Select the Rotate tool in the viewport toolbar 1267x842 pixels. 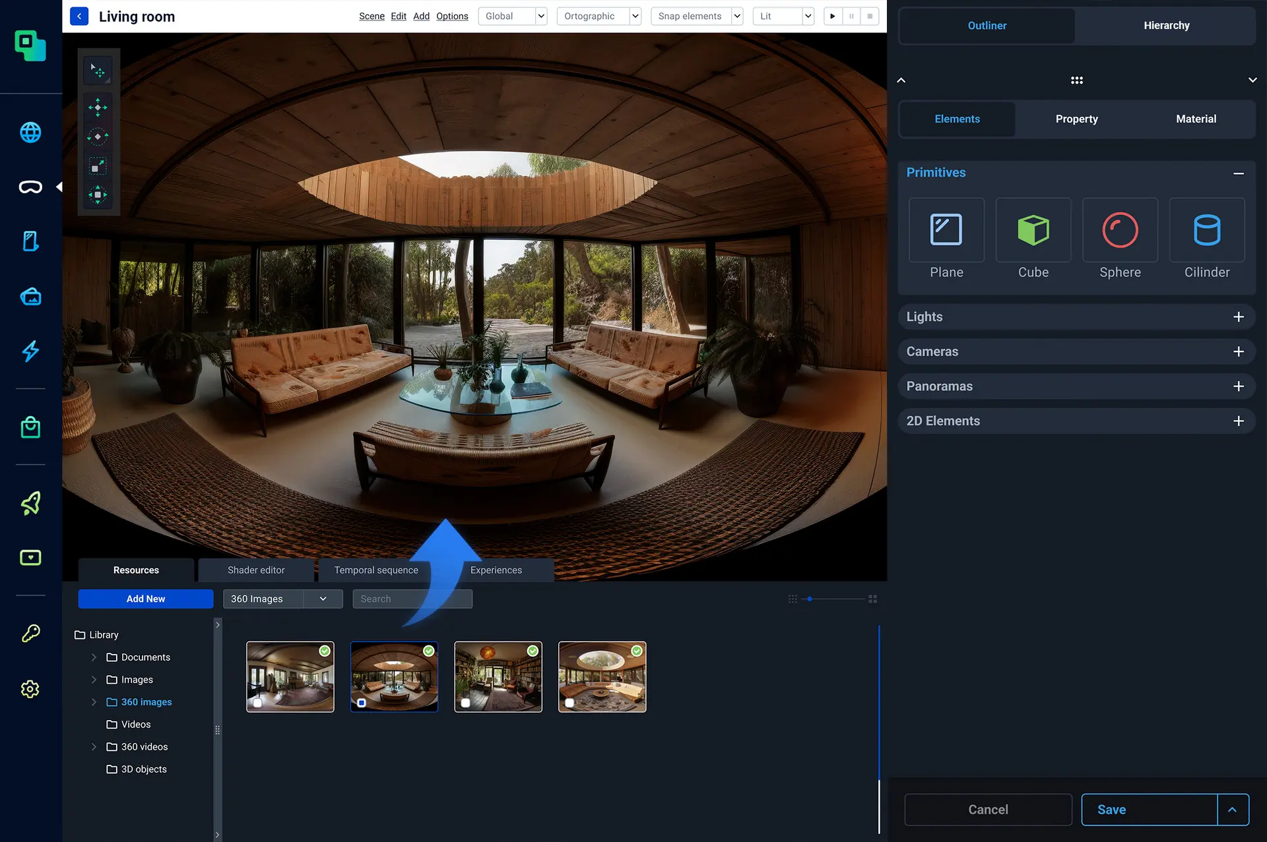coord(98,136)
